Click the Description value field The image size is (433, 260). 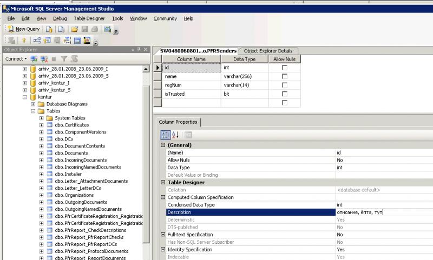point(384,212)
